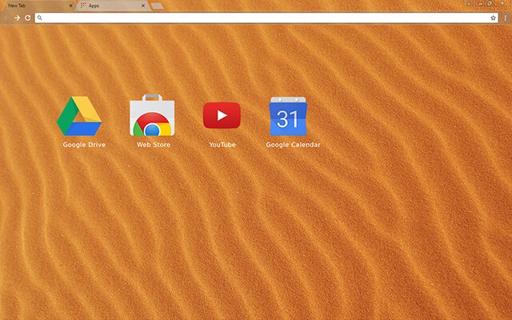Switch to the New Tab tab

38,6
